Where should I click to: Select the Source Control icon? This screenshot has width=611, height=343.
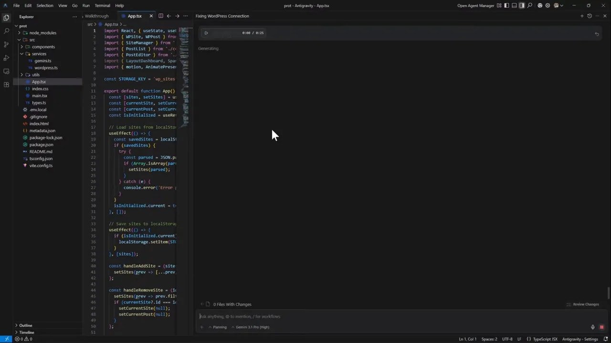6,44
